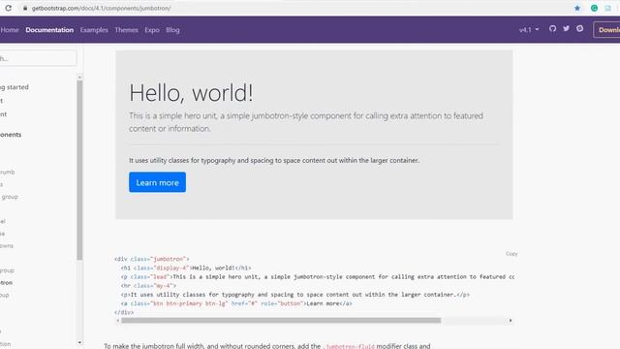Reload the page with the refresh icon
Screen dimensions: 620x349
(9, 8)
